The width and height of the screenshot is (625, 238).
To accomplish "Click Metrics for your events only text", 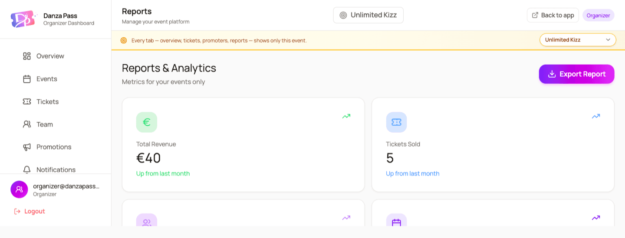I will pos(163,82).
